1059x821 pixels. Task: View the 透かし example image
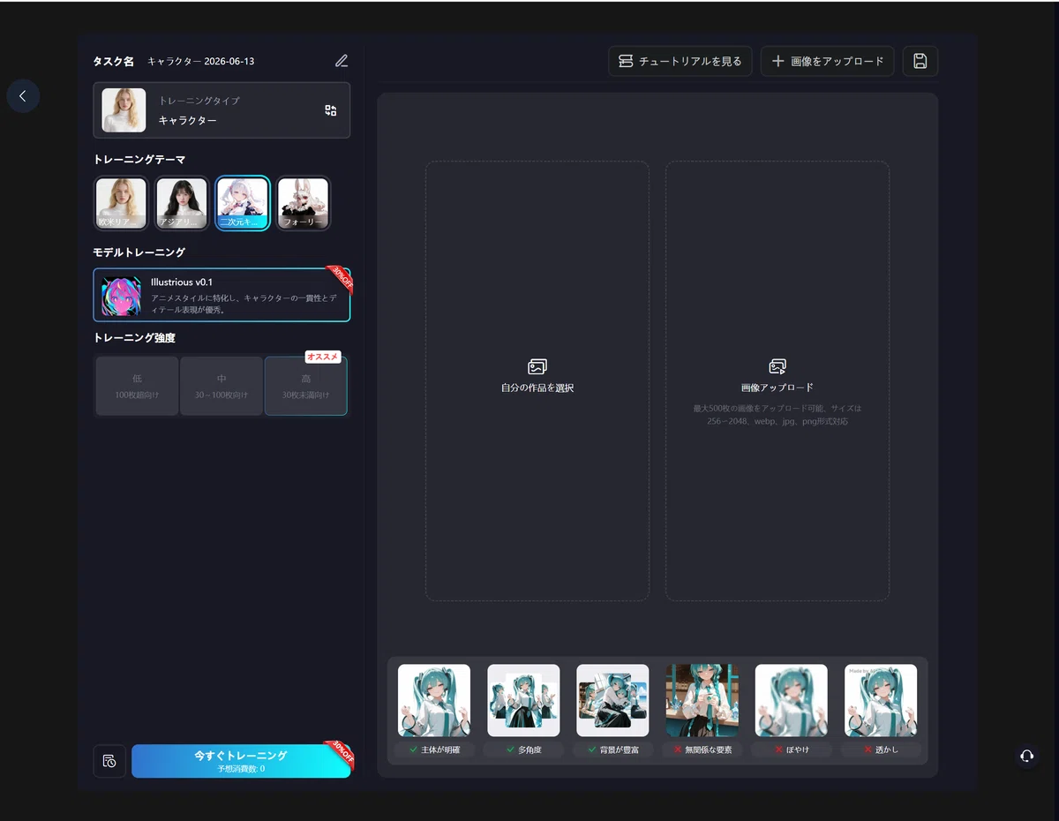click(x=881, y=701)
